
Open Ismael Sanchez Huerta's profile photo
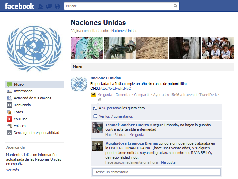[98, 127]
